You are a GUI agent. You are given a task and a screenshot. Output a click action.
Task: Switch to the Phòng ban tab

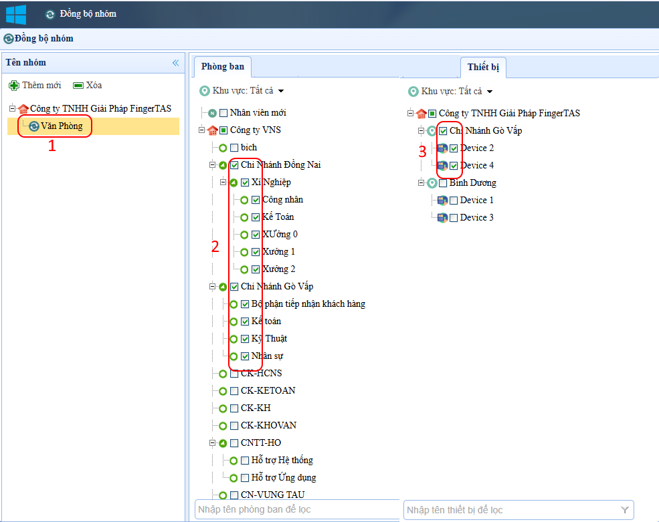pos(223,67)
